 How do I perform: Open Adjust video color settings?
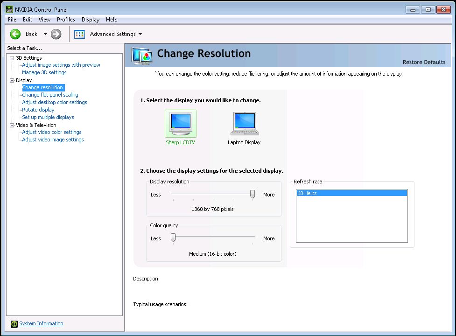coord(52,132)
